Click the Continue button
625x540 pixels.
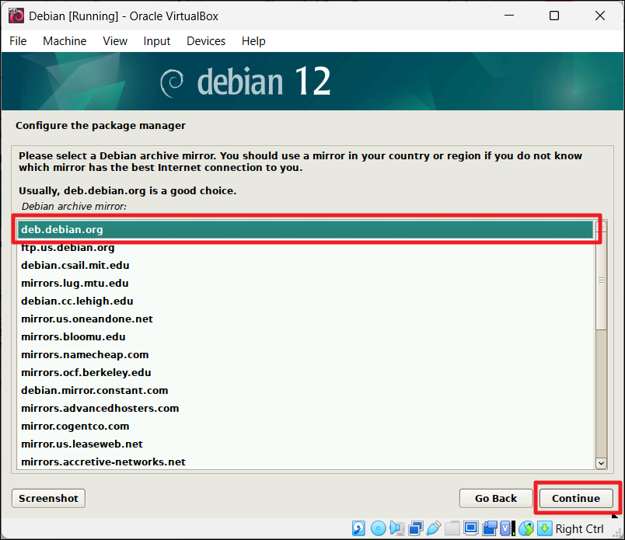(x=575, y=498)
